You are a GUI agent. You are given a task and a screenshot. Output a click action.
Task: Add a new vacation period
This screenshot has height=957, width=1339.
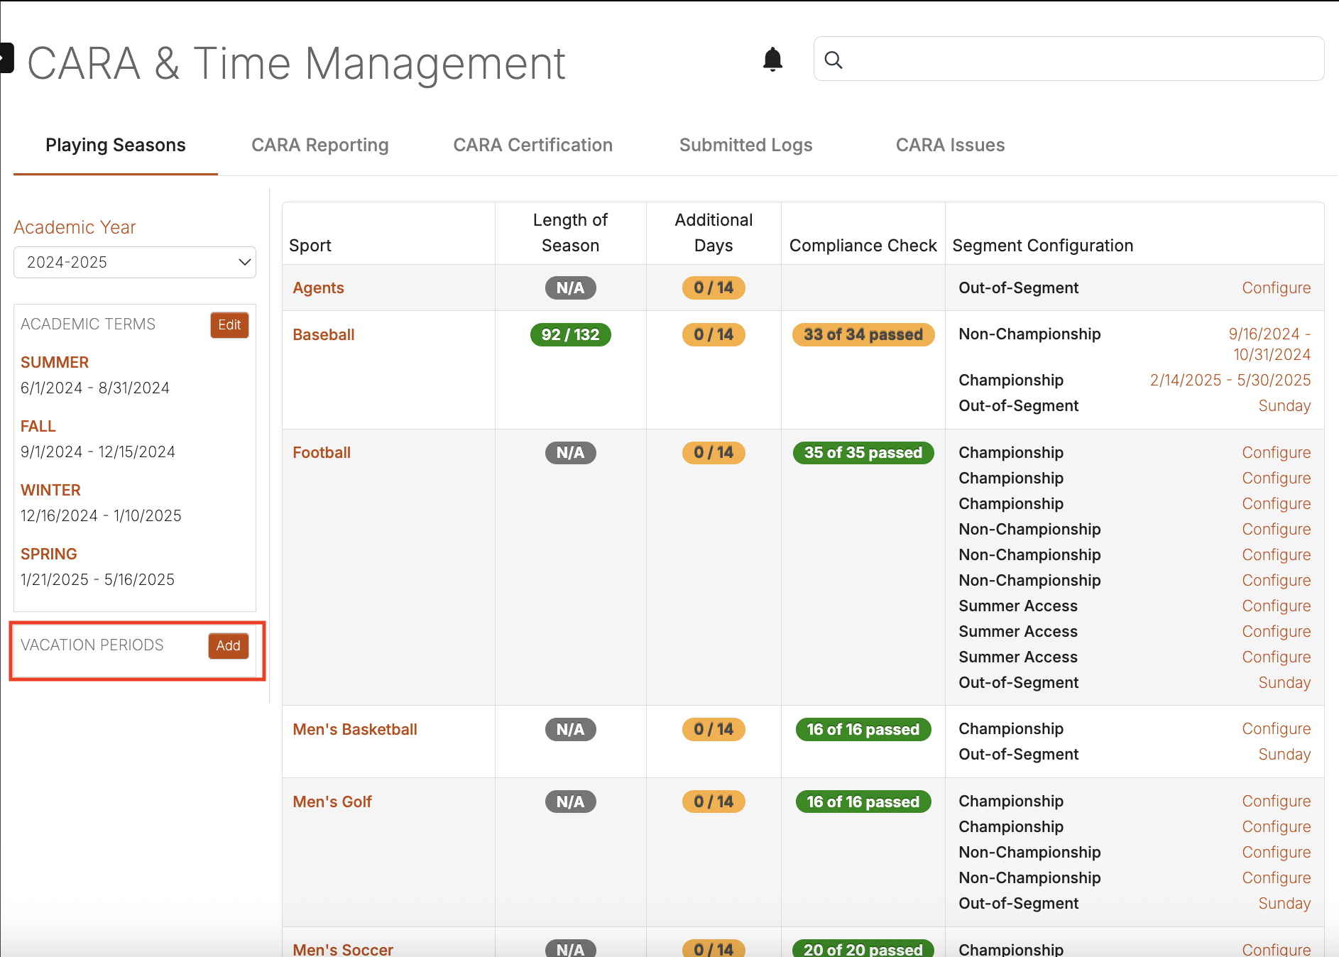click(228, 646)
